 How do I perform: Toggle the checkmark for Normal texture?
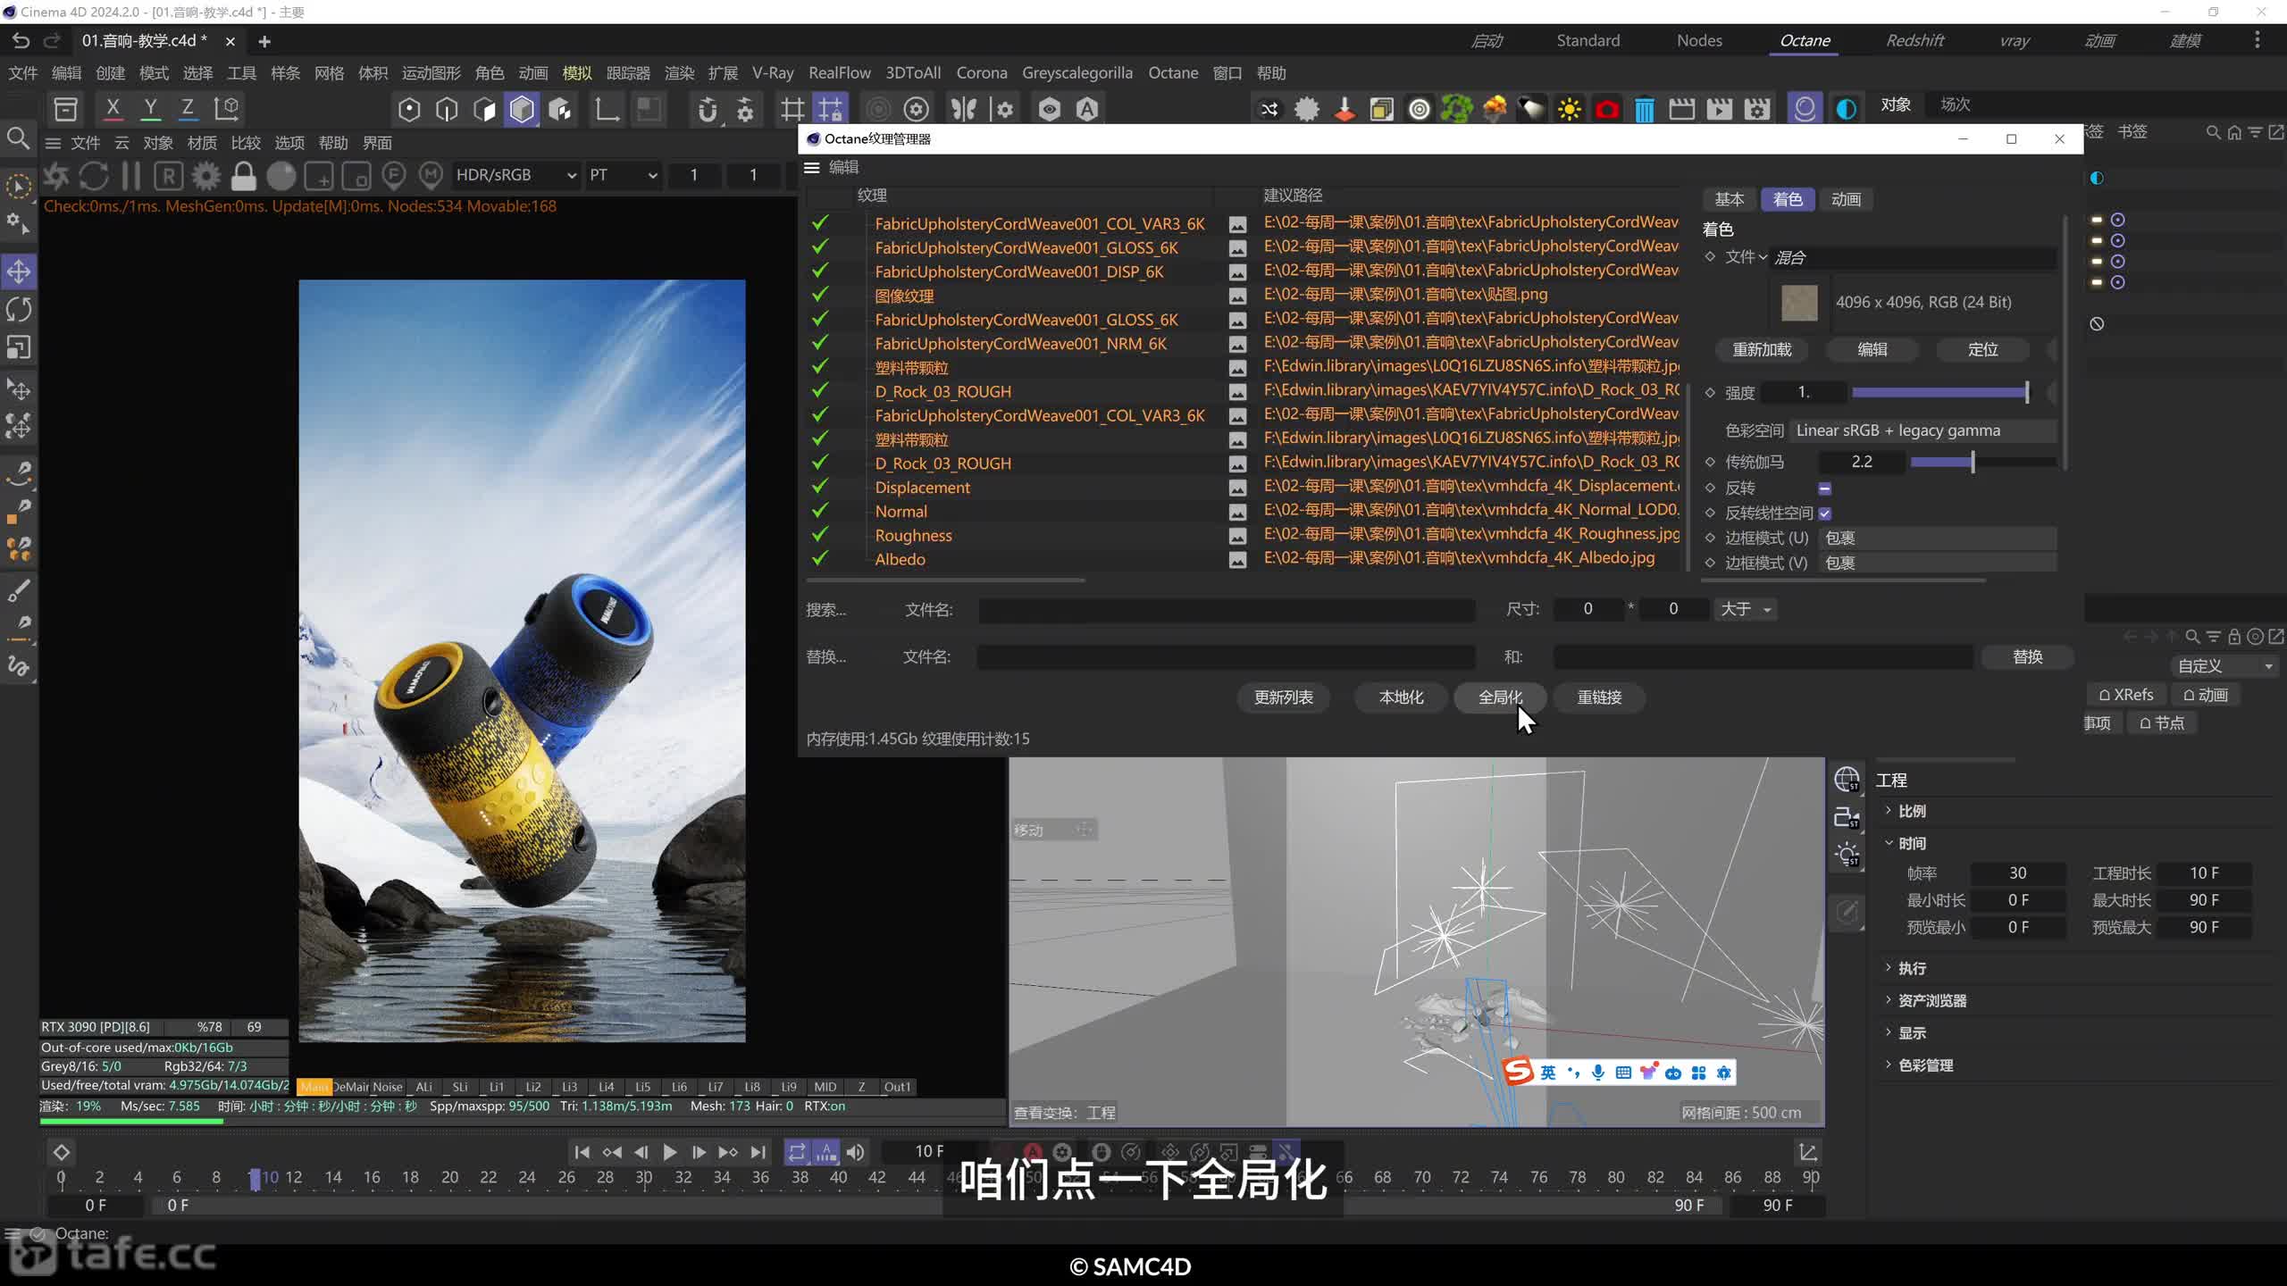click(820, 511)
